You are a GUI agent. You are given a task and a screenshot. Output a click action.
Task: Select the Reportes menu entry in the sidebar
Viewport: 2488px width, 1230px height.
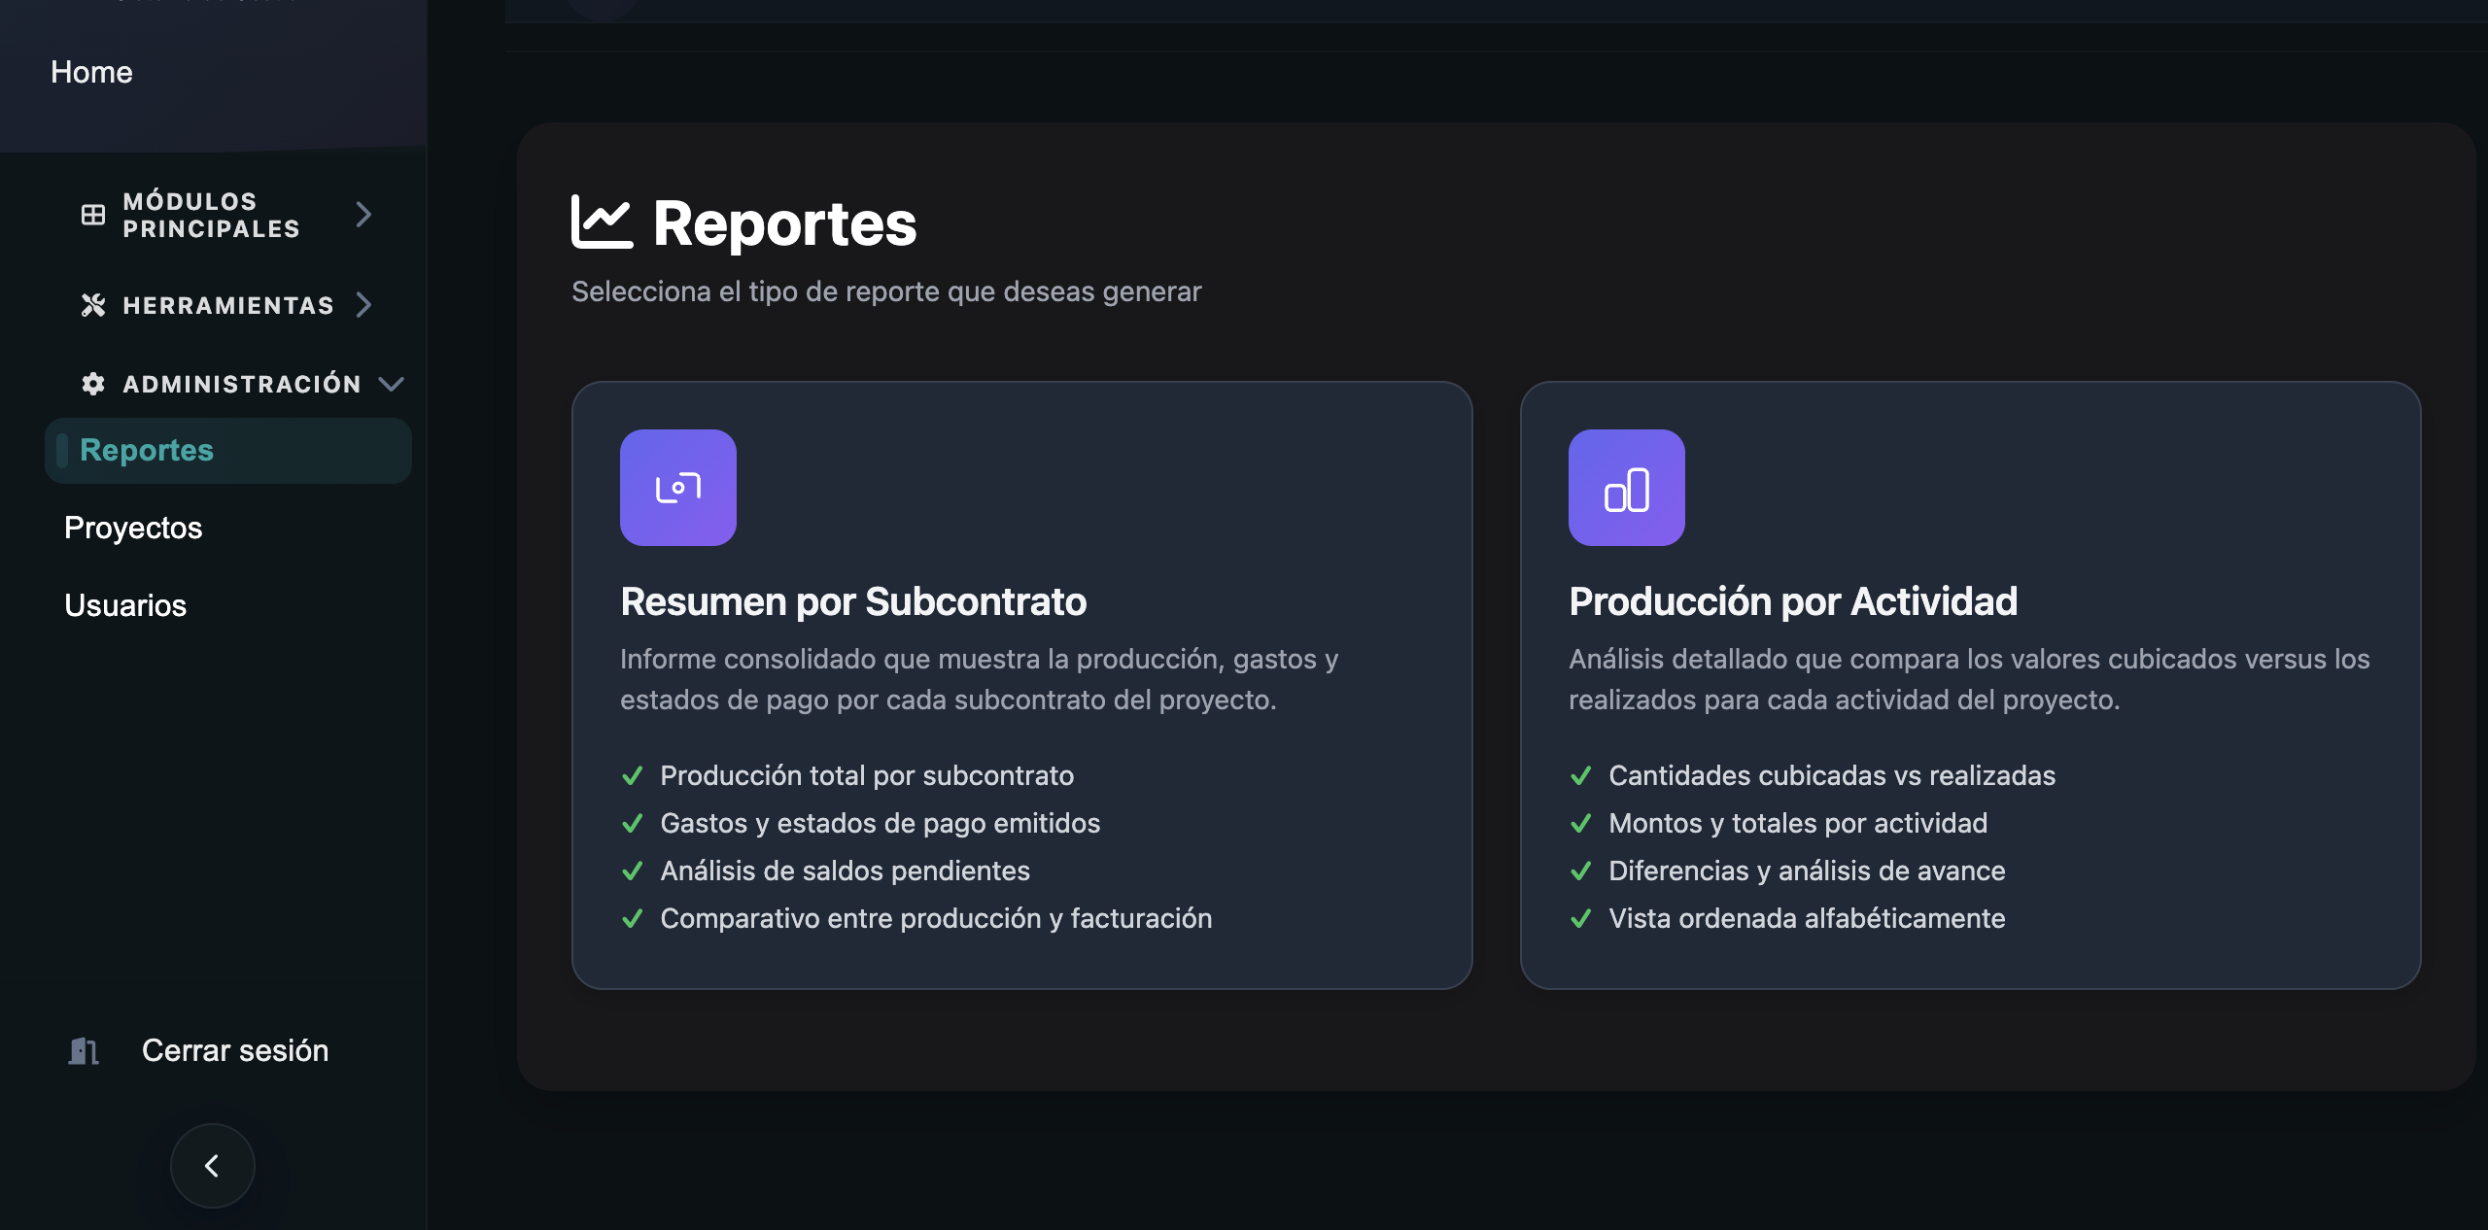[145, 450]
